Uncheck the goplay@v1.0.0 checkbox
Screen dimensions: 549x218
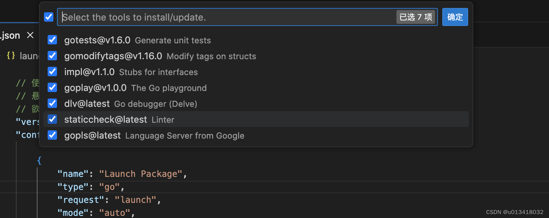point(52,87)
